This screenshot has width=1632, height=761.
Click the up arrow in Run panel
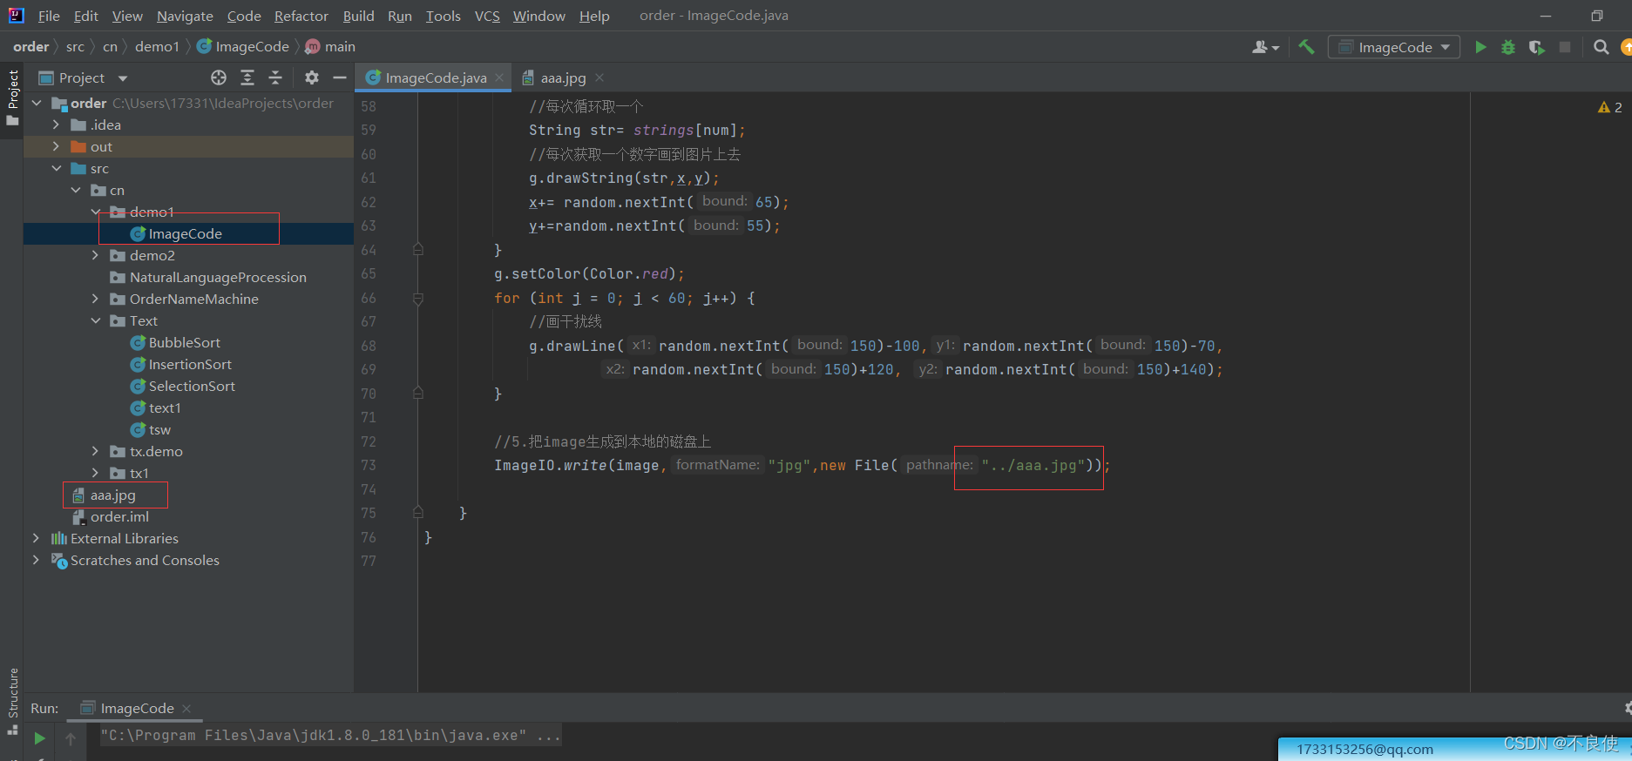(71, 738)
